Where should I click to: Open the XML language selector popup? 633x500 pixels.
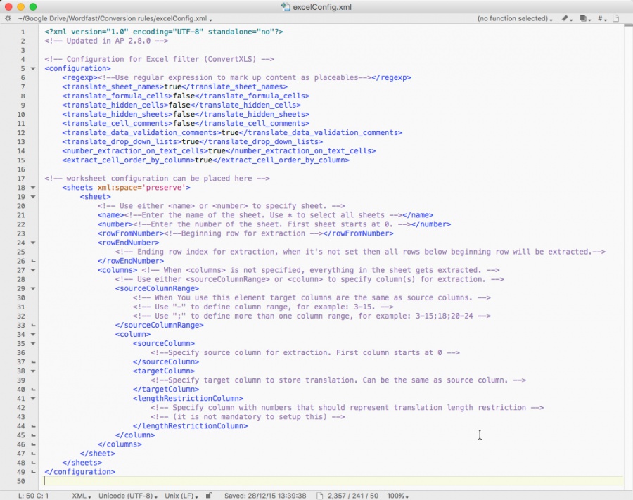[x=81, y=496]
